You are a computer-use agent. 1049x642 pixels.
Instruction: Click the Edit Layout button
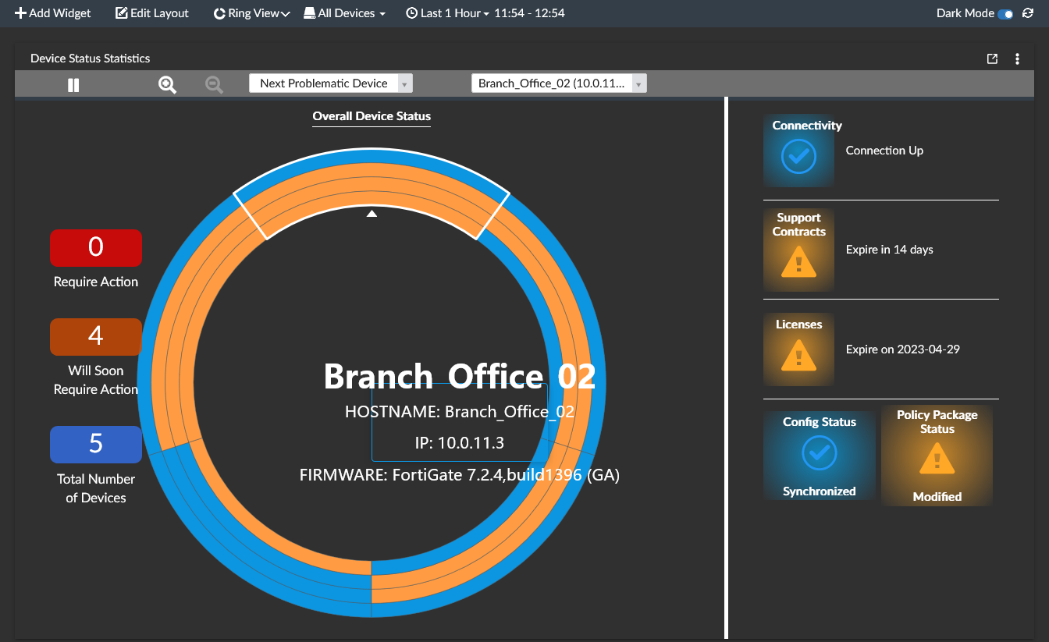152,13
